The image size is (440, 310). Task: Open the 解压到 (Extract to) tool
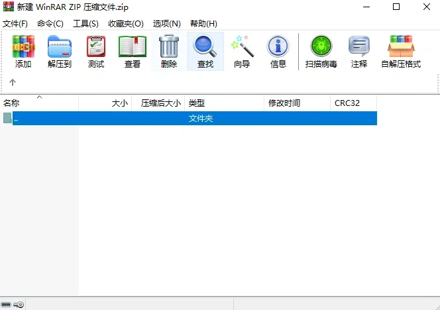click(60, 52)
